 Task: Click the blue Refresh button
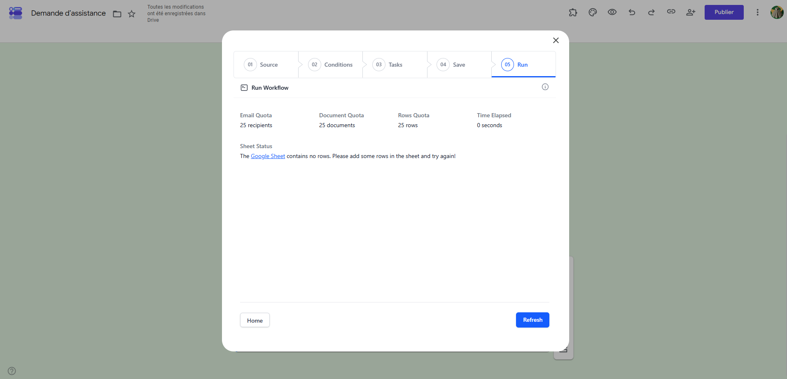click(532, 320)
